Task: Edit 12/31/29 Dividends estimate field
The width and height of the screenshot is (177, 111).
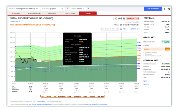Action: 137,92
